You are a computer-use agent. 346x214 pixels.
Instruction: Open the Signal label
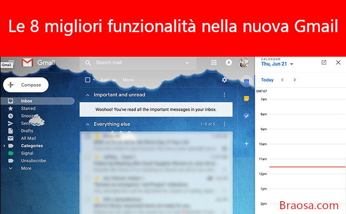tap(27, 153)
